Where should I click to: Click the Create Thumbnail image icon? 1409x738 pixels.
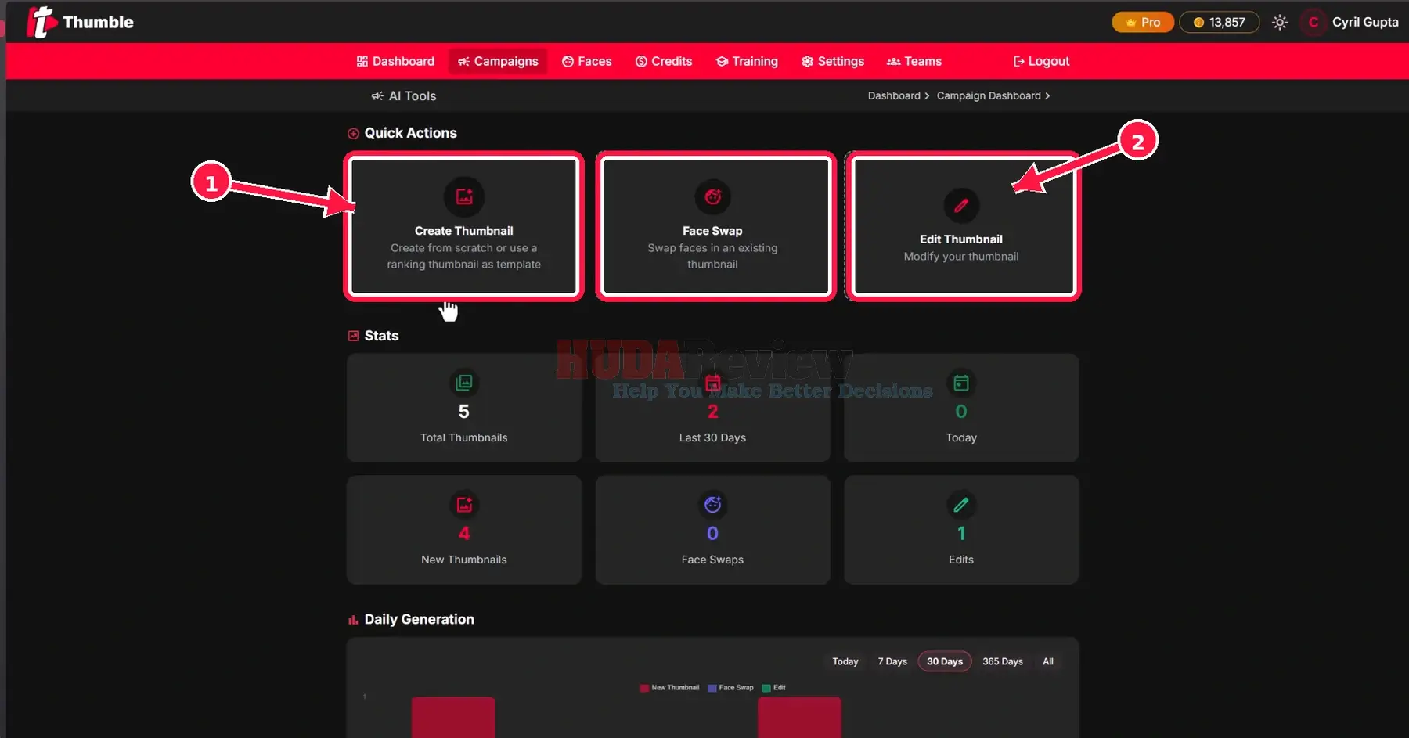click(464, 196)
